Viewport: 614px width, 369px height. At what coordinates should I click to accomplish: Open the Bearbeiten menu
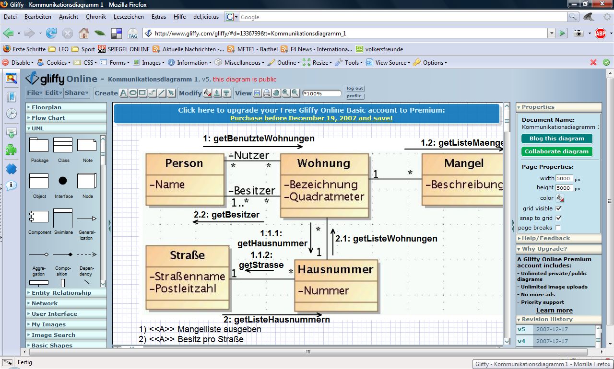click(38, 17)
